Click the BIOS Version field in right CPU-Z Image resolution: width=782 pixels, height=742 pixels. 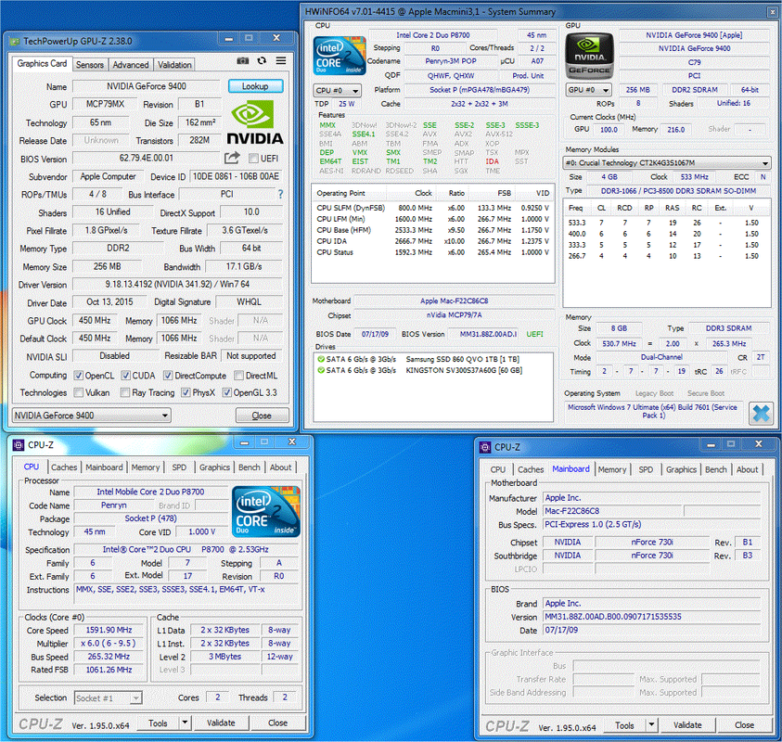coord(652,617)
